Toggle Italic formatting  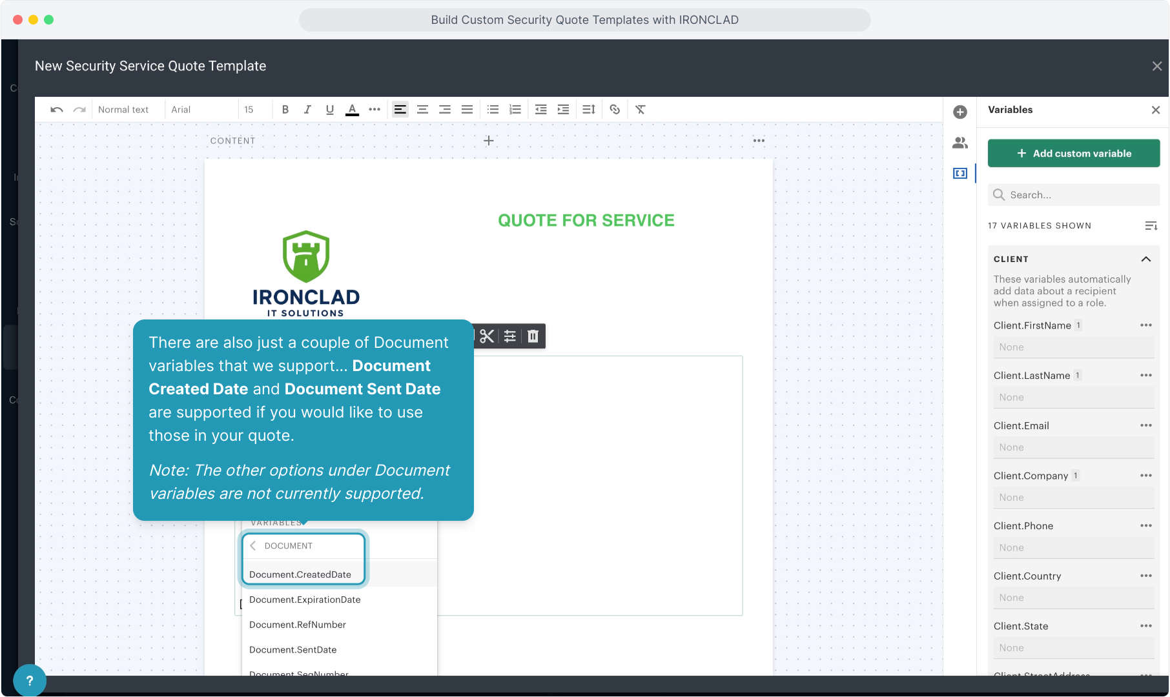click(307, 110)
